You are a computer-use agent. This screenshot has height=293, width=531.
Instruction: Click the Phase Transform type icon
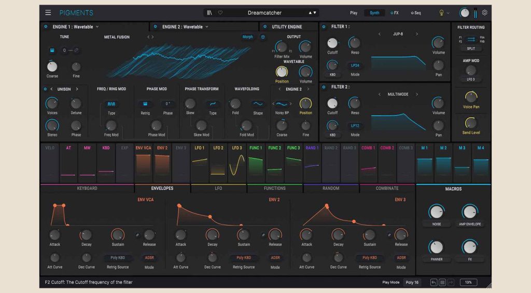click(x=213, y=104)
